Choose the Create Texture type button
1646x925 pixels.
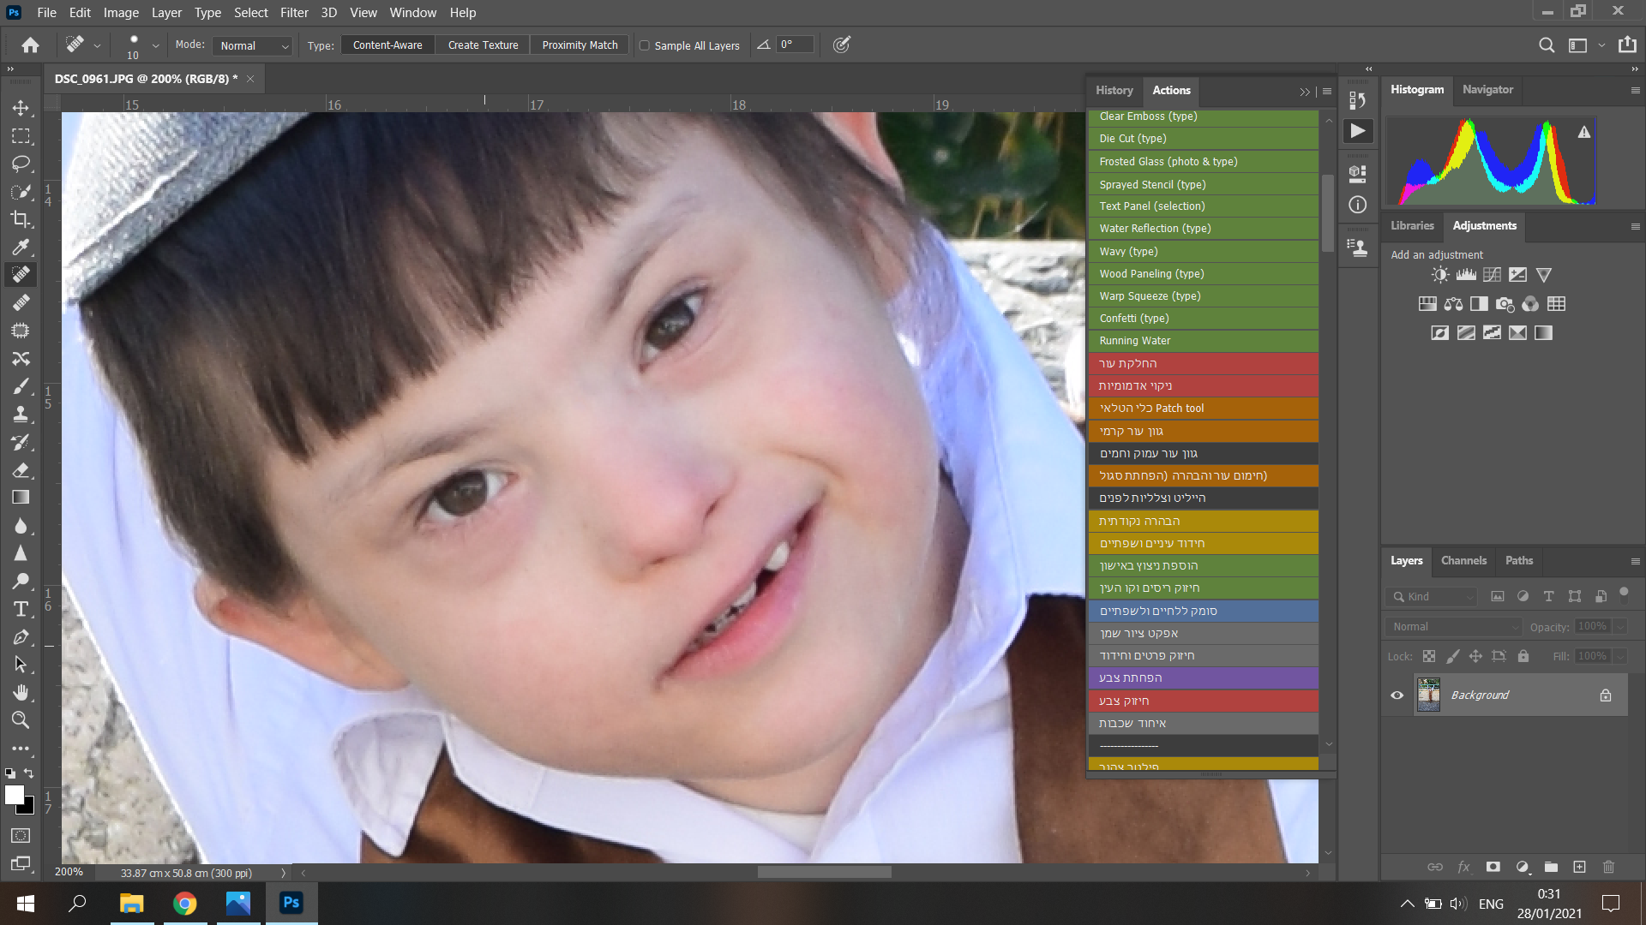tap(483, 45)
